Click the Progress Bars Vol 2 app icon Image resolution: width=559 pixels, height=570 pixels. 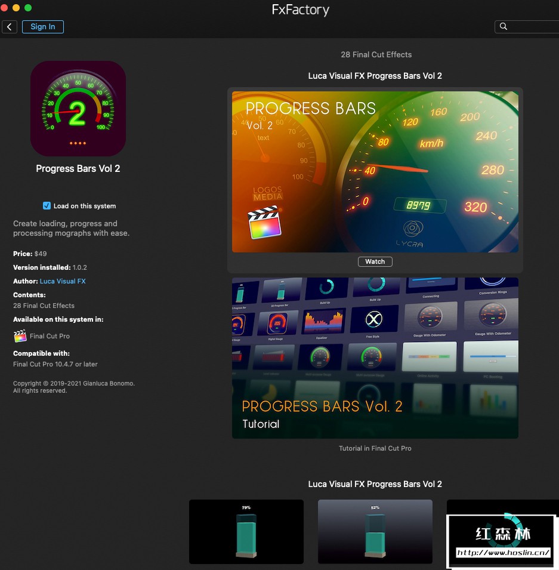click(x=78, y=108)
